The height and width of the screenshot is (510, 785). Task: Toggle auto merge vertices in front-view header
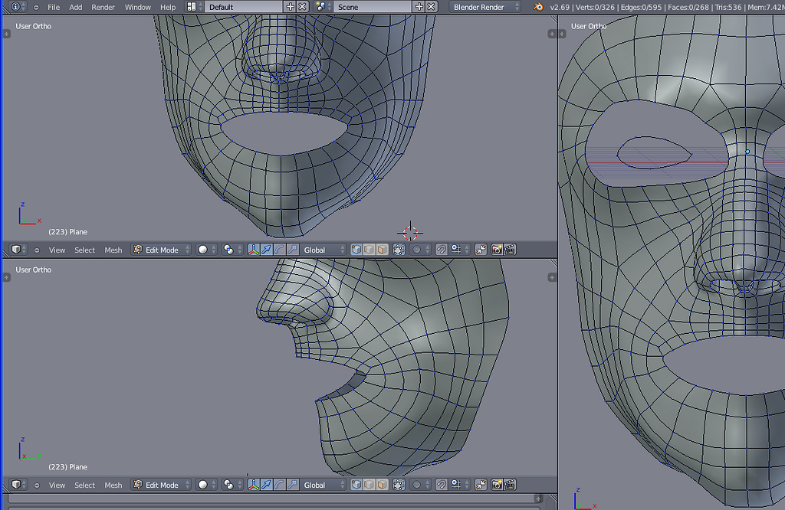click(481, 250)
